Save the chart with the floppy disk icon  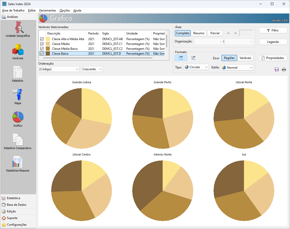click(x=277, y=69)
